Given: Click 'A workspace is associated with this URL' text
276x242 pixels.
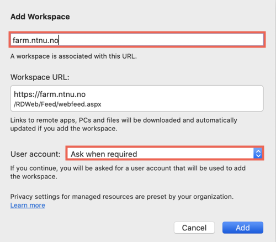Looking at the screenshot, I should point(73,56).
